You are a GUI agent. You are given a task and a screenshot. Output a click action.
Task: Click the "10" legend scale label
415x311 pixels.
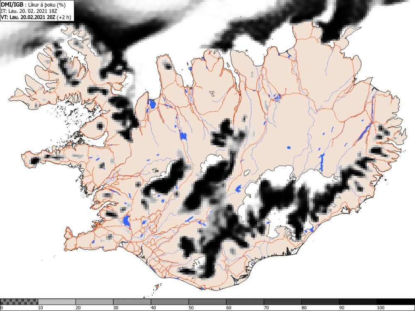click(x=41, y=308)
